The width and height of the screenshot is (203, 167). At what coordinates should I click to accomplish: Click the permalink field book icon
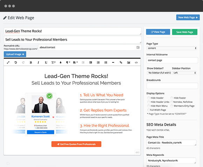tap(138, 47)
